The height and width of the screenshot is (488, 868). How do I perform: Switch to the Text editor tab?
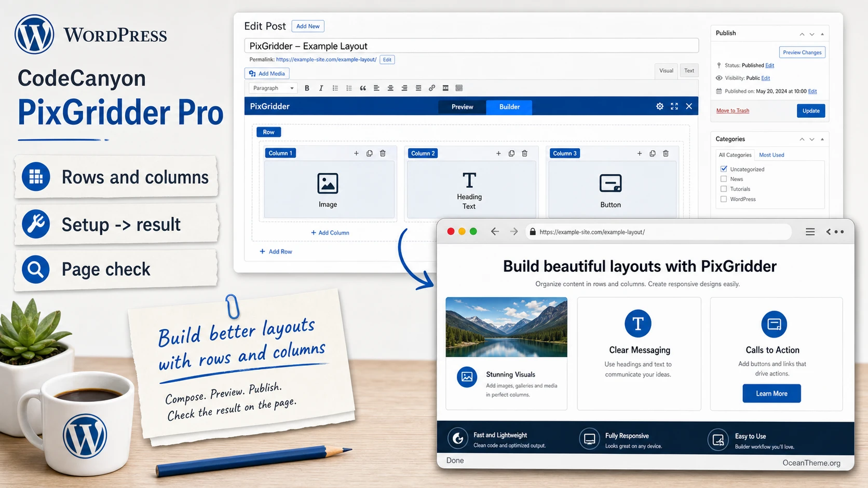(x=689, y=71)
